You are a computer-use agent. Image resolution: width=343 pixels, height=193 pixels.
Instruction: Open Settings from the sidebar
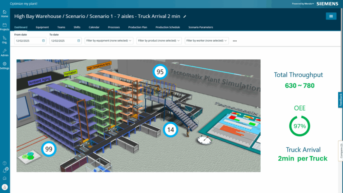5,65
